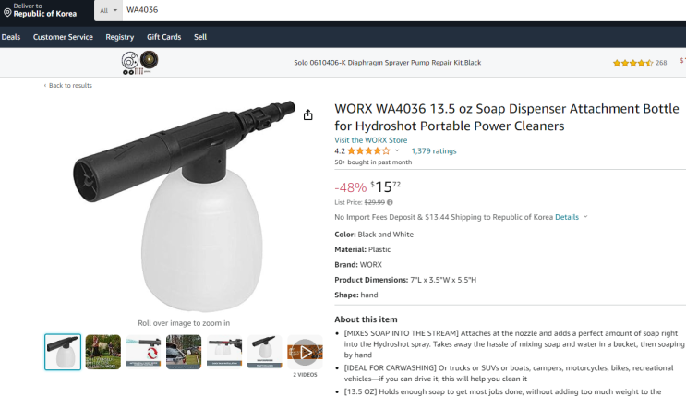Select the second product thumbnail with lawn
This screenshot has height=397, width=686.
[x=102, y=352]
